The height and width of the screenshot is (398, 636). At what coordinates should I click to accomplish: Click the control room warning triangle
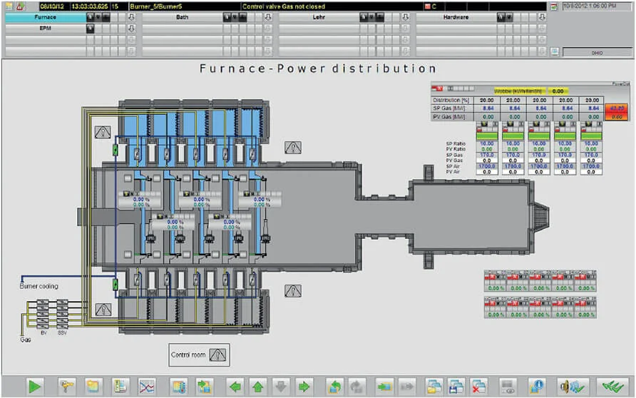tap(217, 355)
